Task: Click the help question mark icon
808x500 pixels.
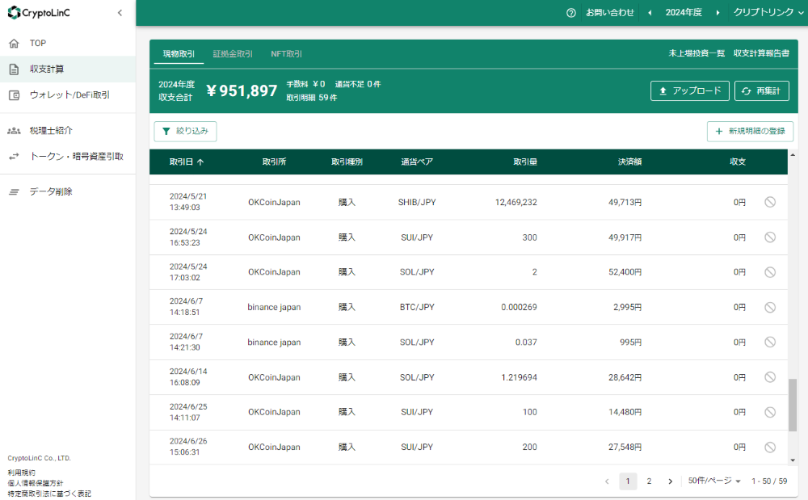Action: [571, 13]
